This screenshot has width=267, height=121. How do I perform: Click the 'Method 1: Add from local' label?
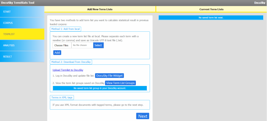pyautogui.click(x=66, y=29)
